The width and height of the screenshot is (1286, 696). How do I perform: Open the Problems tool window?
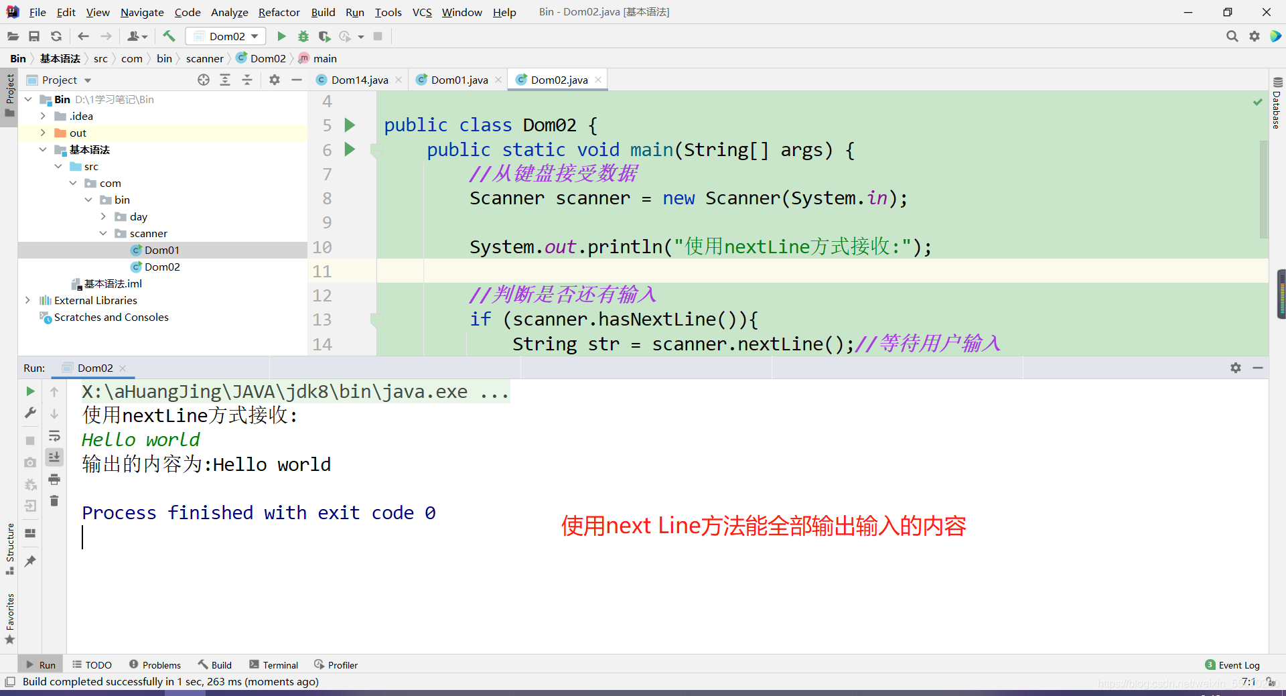(155, 665)
